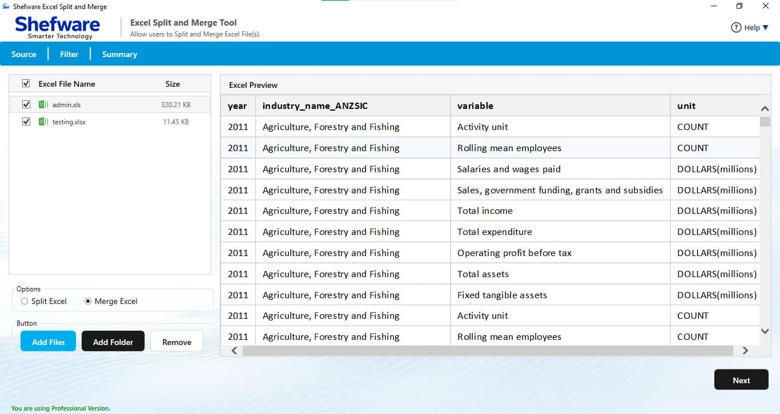Click the 320.21 KB size value
Image resolution: width=780 pixels, height=414 pixels.
pyautogui.click(x=176, y=105)
